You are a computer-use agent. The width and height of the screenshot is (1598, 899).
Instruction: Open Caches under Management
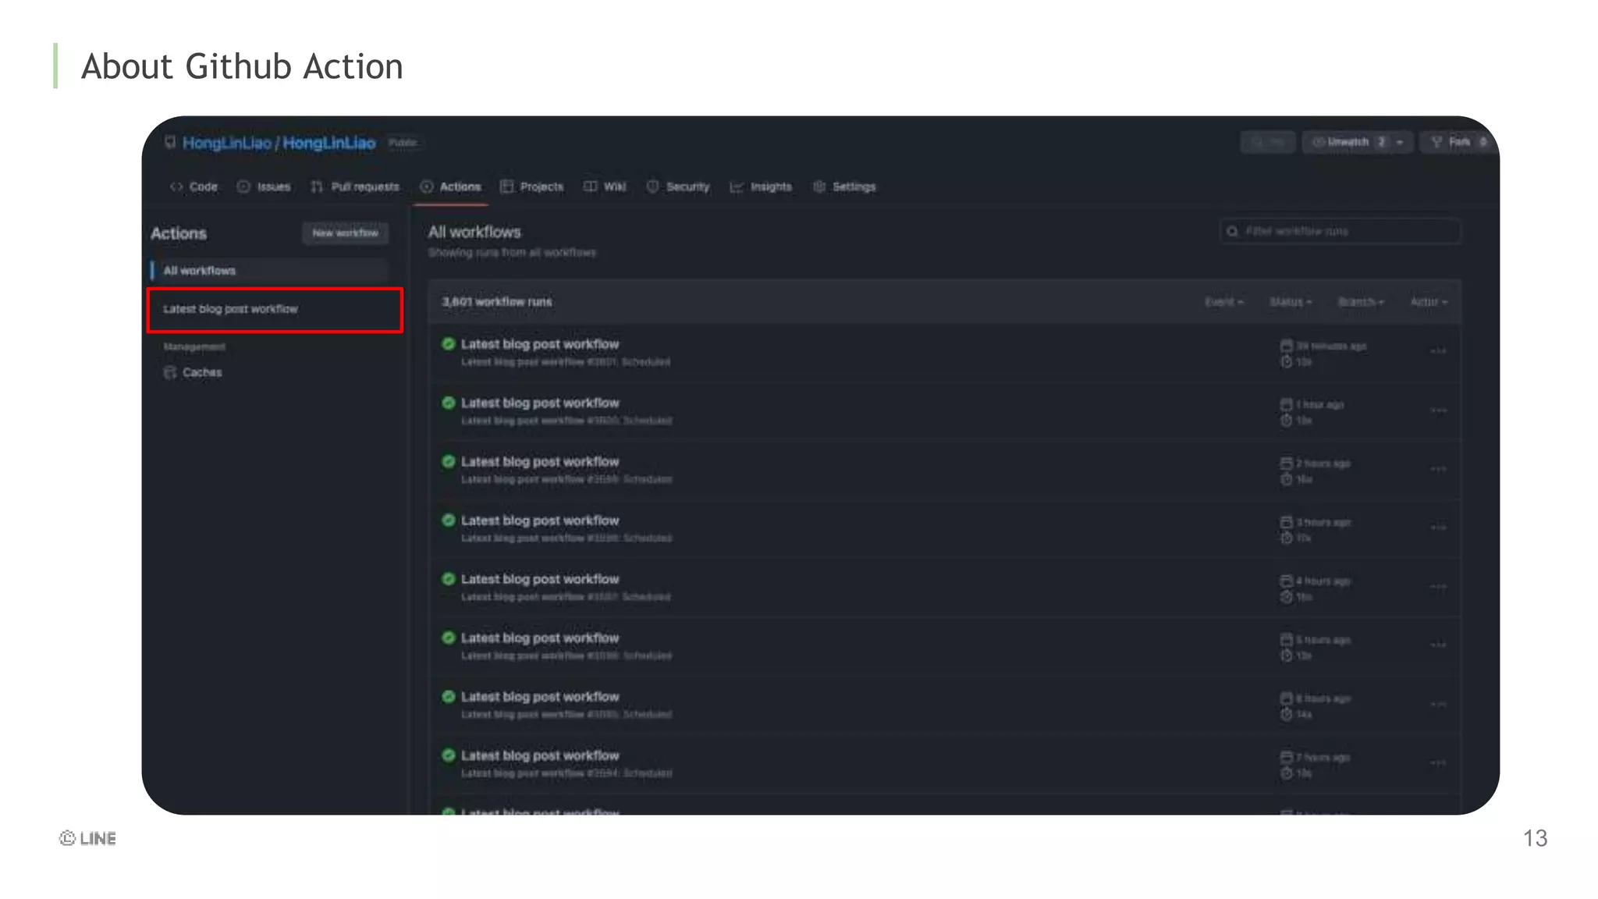(x=201, y=372)
